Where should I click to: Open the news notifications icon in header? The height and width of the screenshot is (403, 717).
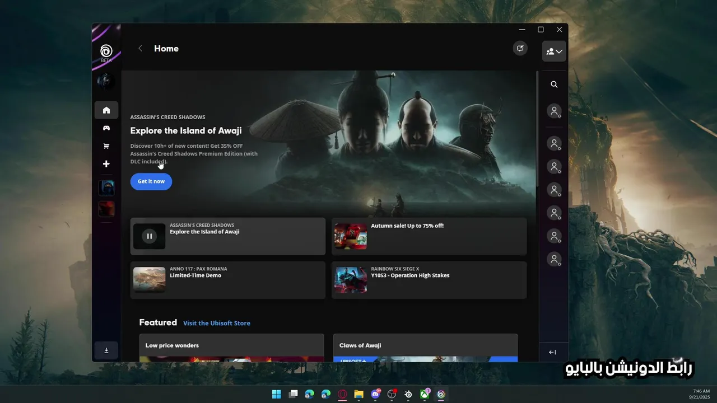tap(520, 48)
